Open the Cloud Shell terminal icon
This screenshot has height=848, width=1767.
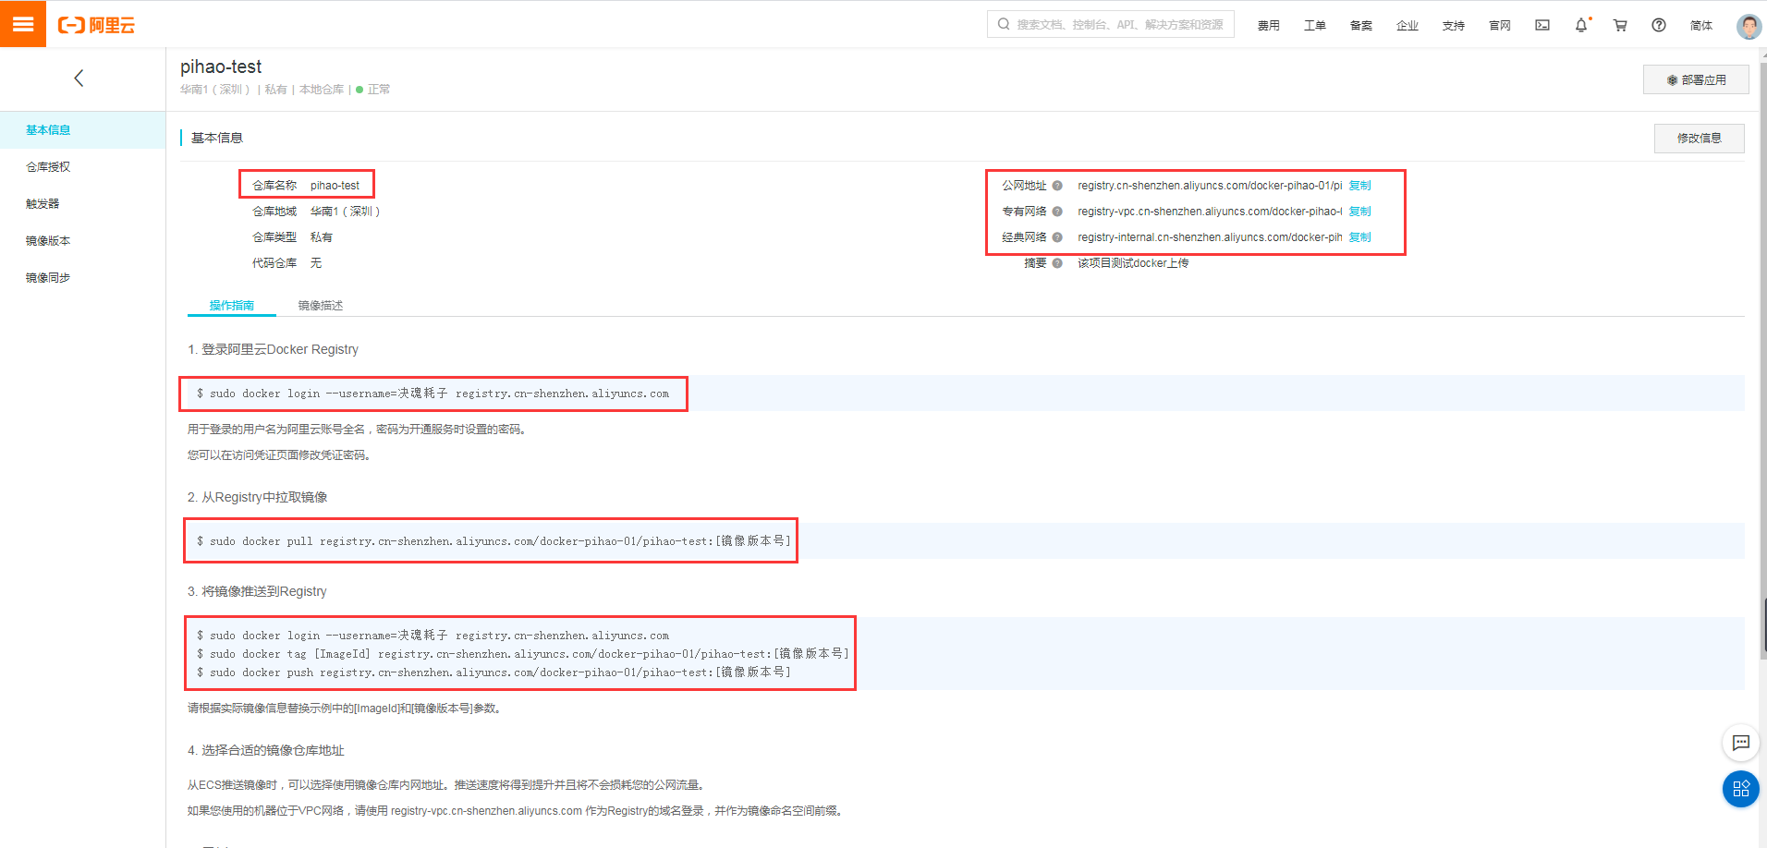(1542, 25)
